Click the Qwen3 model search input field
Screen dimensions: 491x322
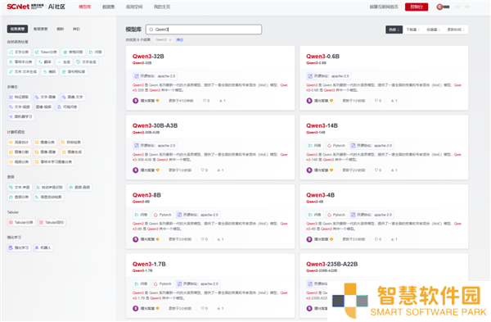[x=204, y=29]
